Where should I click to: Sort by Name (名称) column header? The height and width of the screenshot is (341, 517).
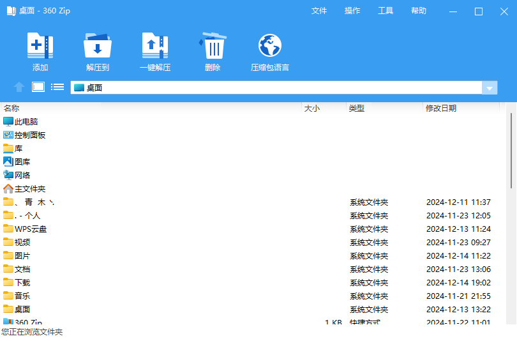[11, 109]
